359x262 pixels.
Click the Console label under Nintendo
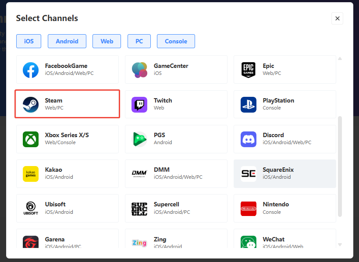(272, 212)
